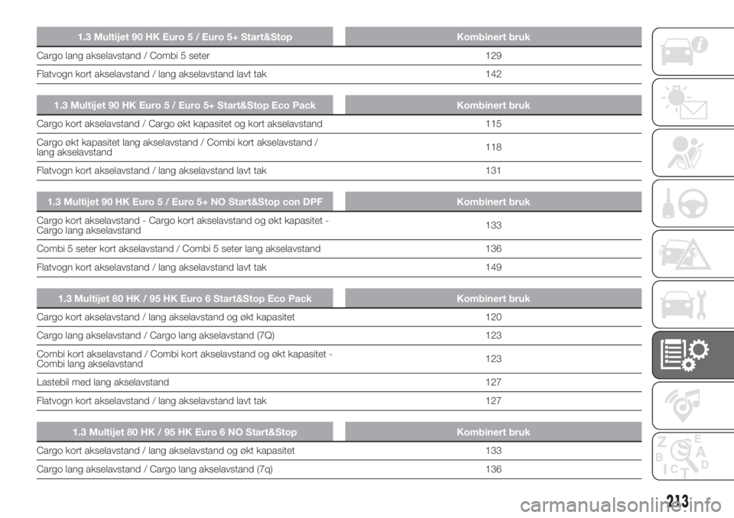734x518 pixels.
Task: Open the car information section tab icon
Action: tap(684, 51)
